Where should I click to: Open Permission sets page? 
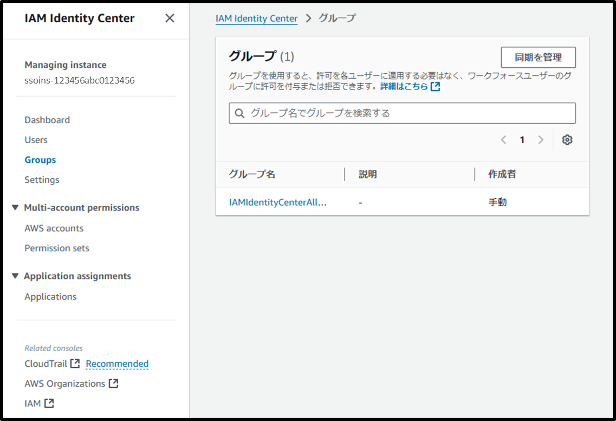(56, 248)
